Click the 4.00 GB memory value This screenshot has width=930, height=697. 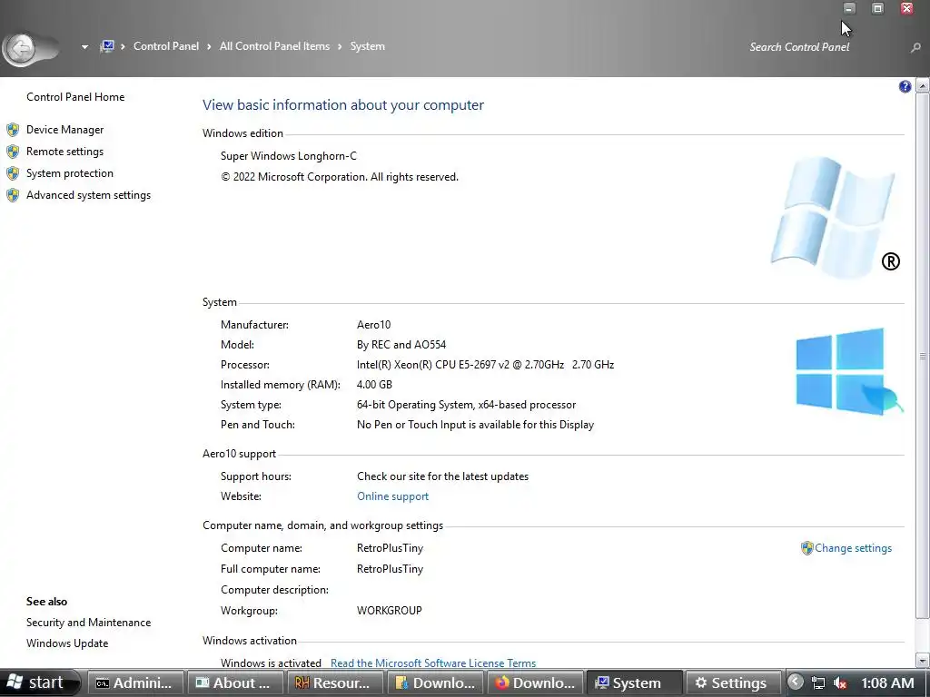point(374,385)
